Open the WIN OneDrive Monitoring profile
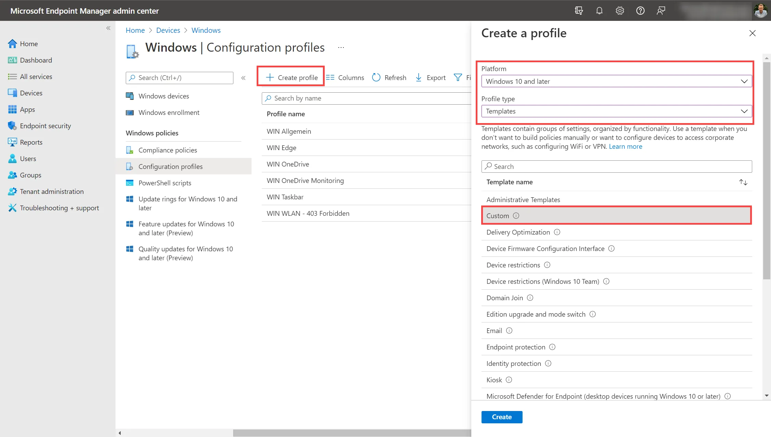The image size is (771, 437). pos(305,181)
